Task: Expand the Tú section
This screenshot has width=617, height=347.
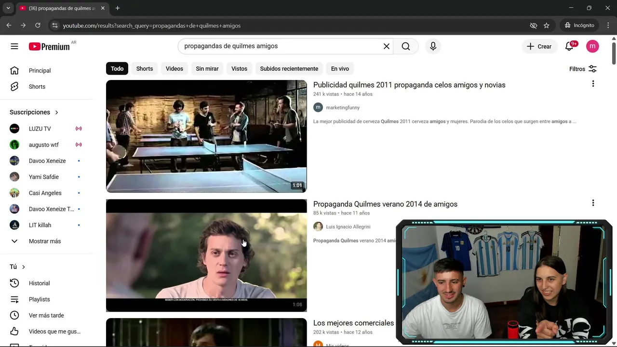Action: [x=17, y=267]
